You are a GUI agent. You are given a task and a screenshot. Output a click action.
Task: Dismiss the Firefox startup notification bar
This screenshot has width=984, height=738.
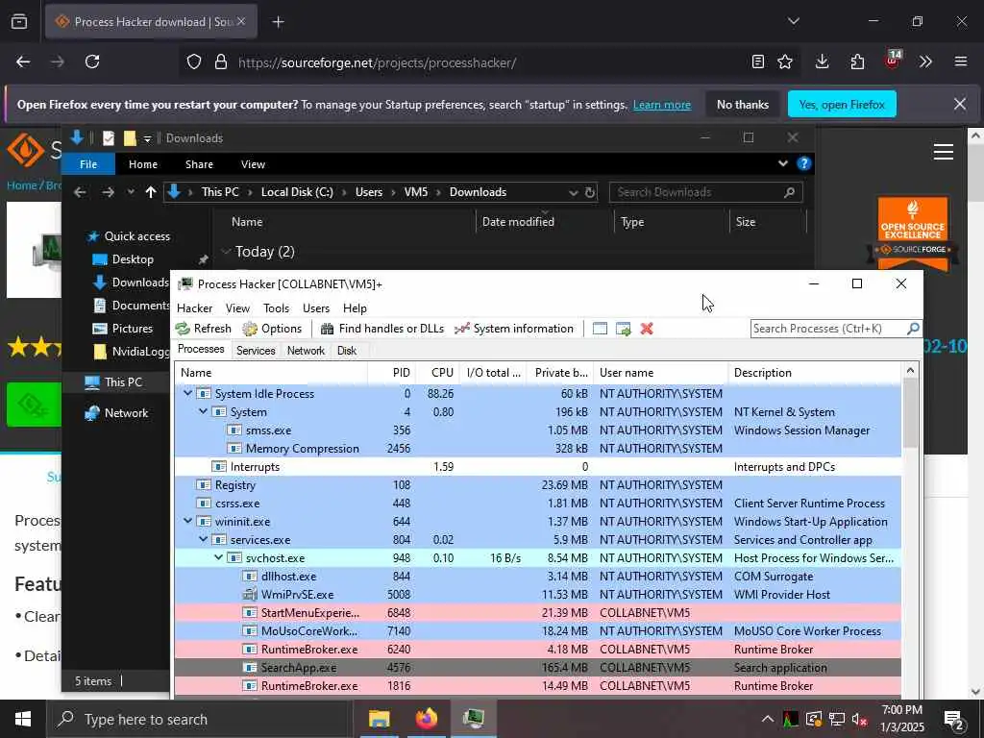[960, 104]
